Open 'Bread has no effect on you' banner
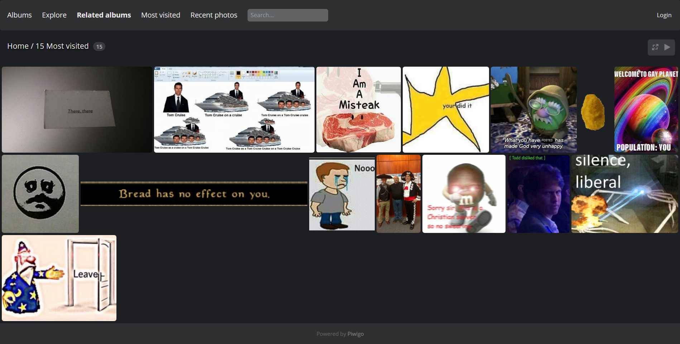 pyautogui.click(x=194, y=194)
